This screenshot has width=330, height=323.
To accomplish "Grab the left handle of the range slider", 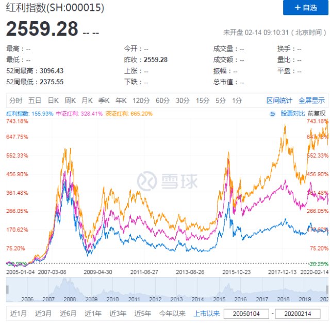I will tap(7, 289).
